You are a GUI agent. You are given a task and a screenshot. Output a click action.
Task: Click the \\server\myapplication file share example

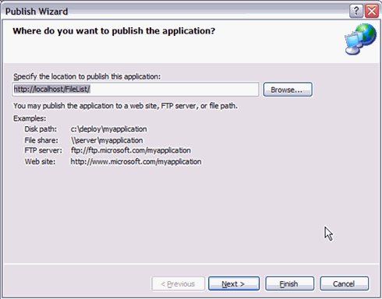pyautogui.click(x=107, y=140)
